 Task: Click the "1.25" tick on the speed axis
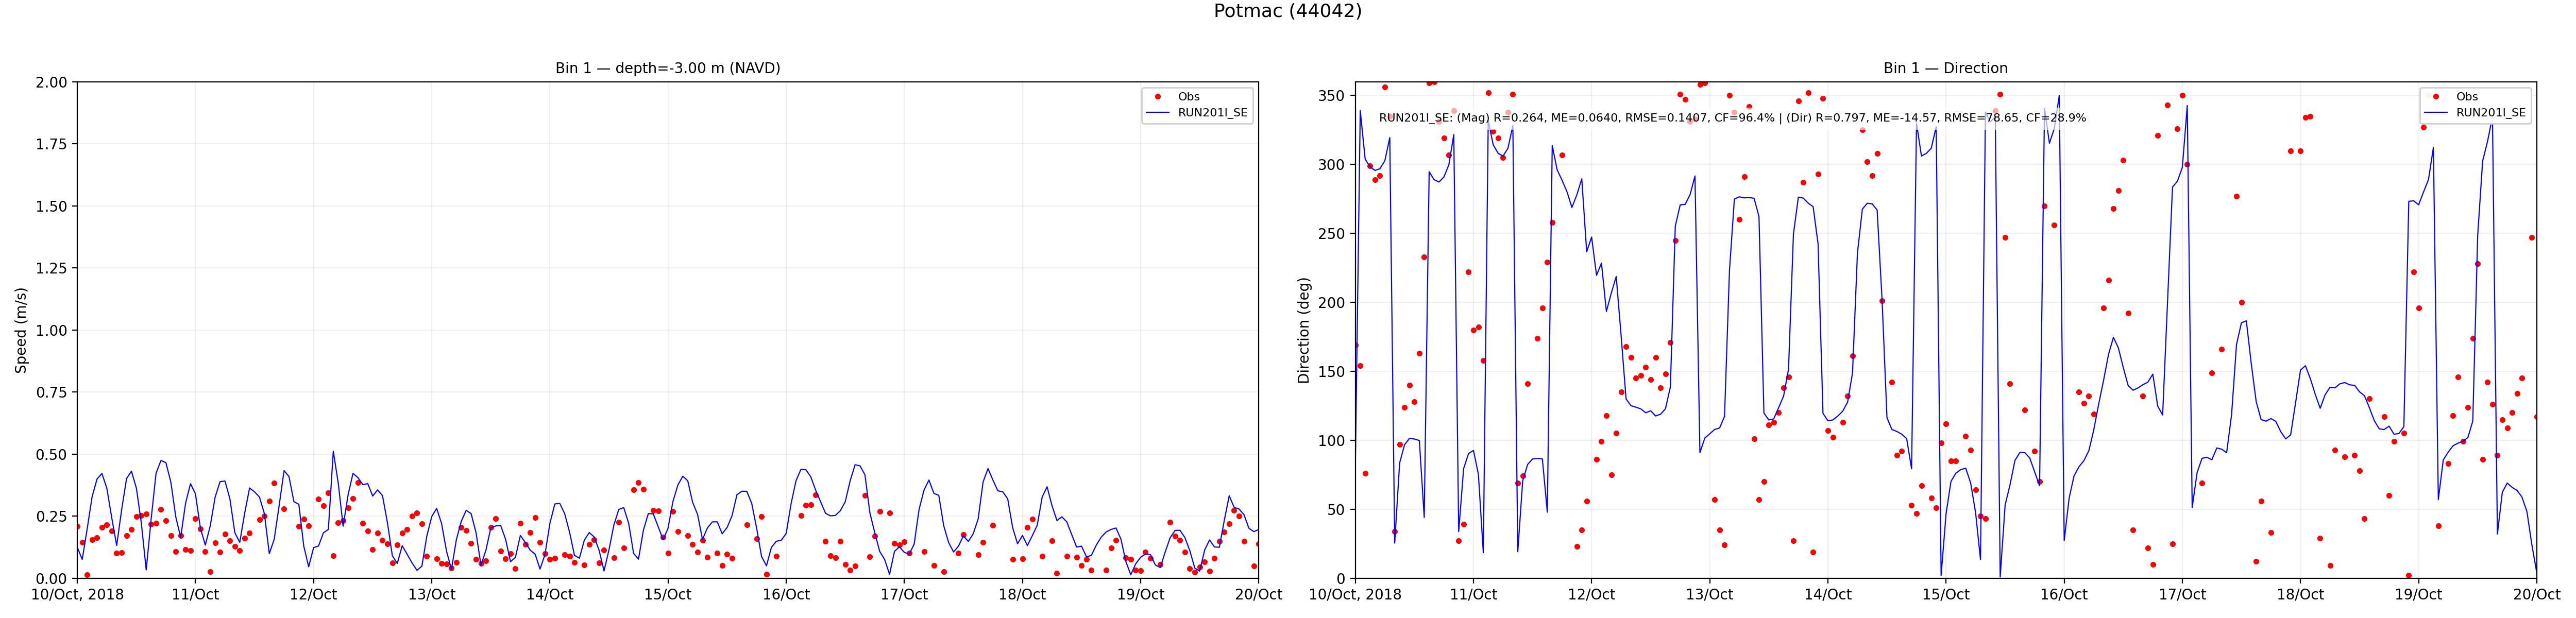click(x=51, y=268)
